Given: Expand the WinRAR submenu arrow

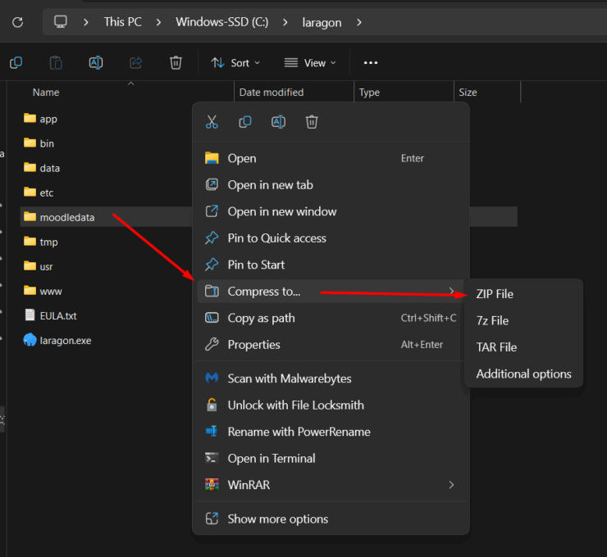Looking at the screenshot, I should click(451, 485).
